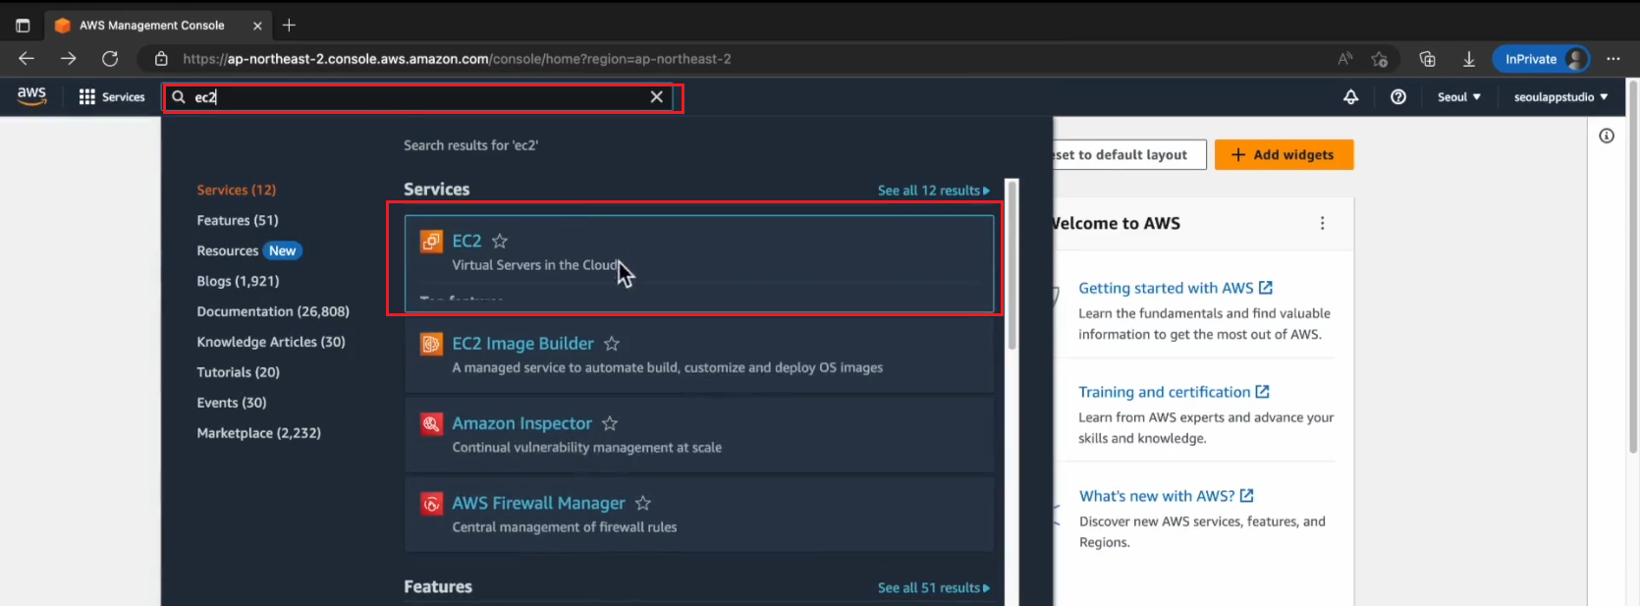Image resolution: width=1640 pixels, height=606 pixels.
Task: Select Resources New filter
Action: pyautogui.click(x=249, y=250)
